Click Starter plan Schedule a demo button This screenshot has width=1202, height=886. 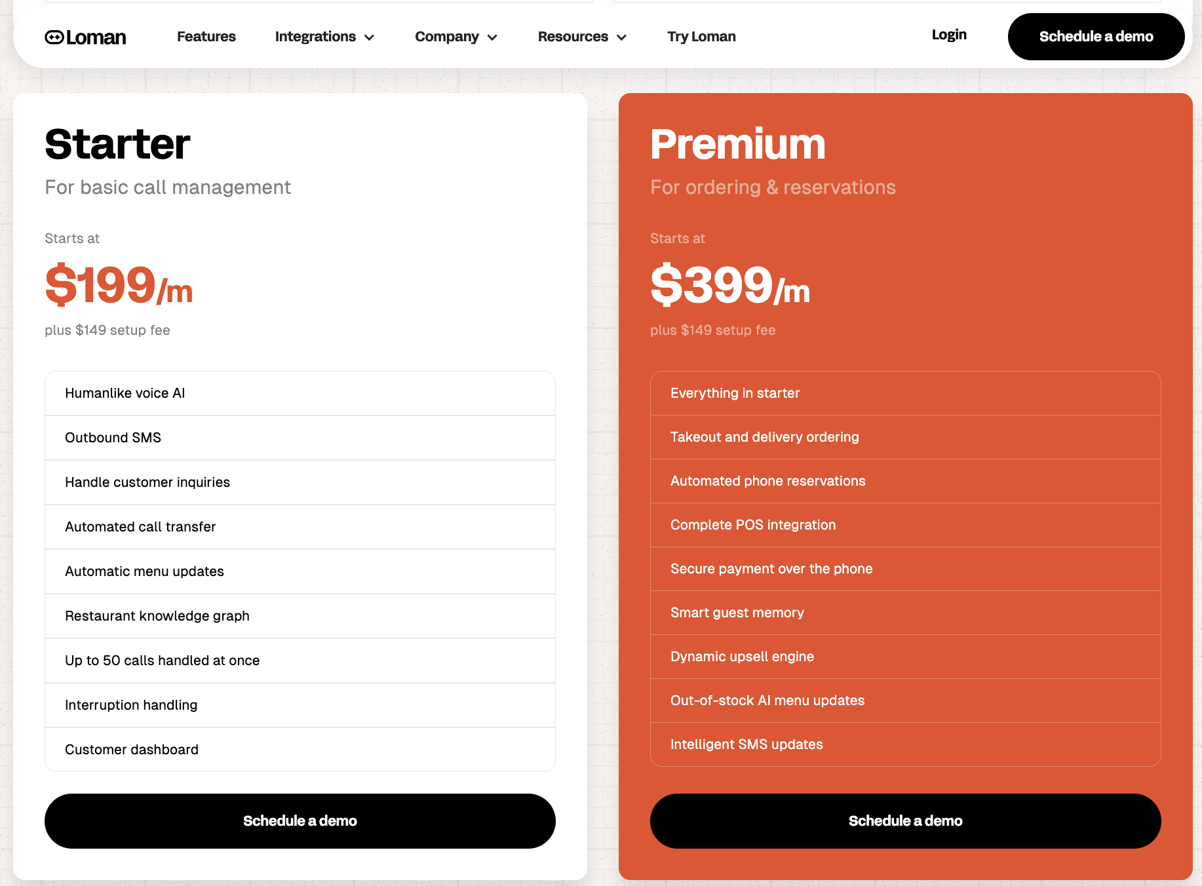click(300, 820)
